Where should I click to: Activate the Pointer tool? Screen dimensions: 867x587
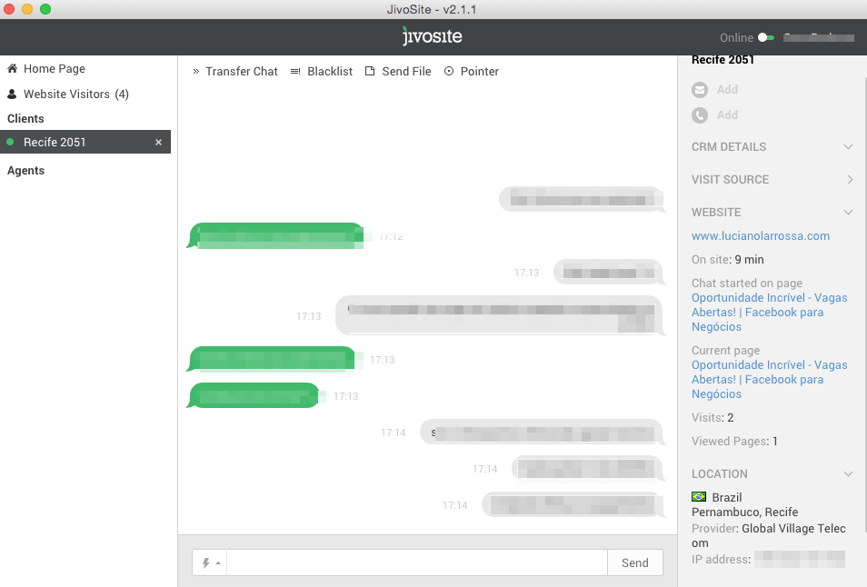448,71
